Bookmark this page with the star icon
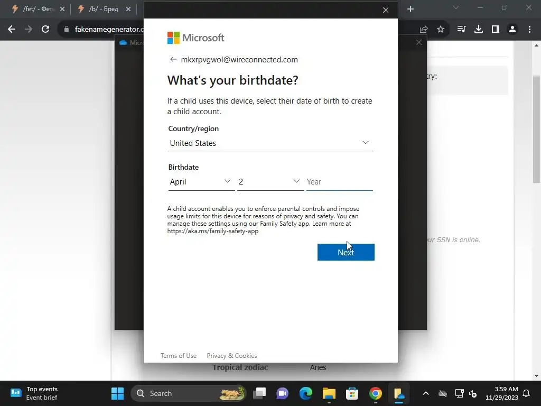Viewport: 541px width, 406px height. click(441, 29)
